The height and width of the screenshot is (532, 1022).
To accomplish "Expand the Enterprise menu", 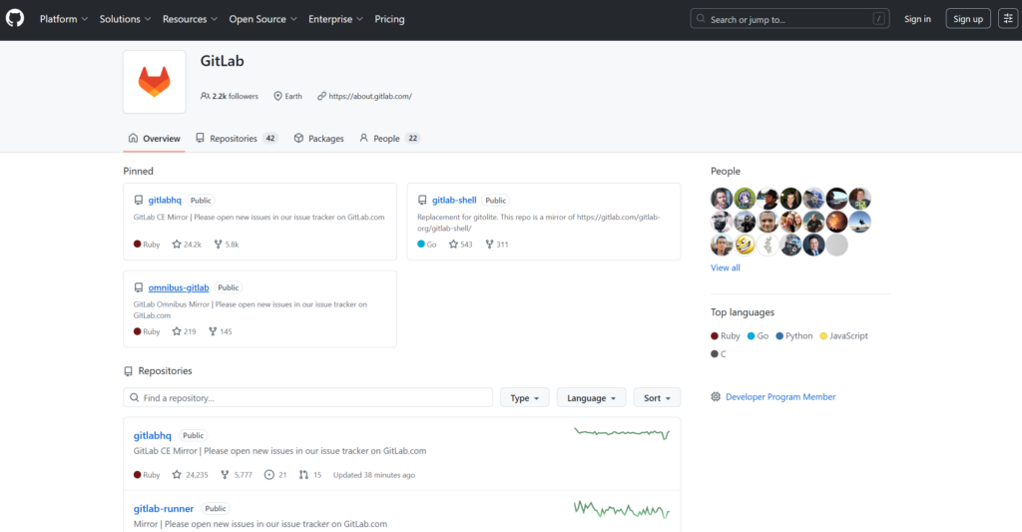I will [x=335, y=19].
